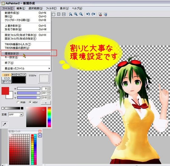Toggle the checkered background display icon
170x166 pixels.
click(x=53, y=14)
